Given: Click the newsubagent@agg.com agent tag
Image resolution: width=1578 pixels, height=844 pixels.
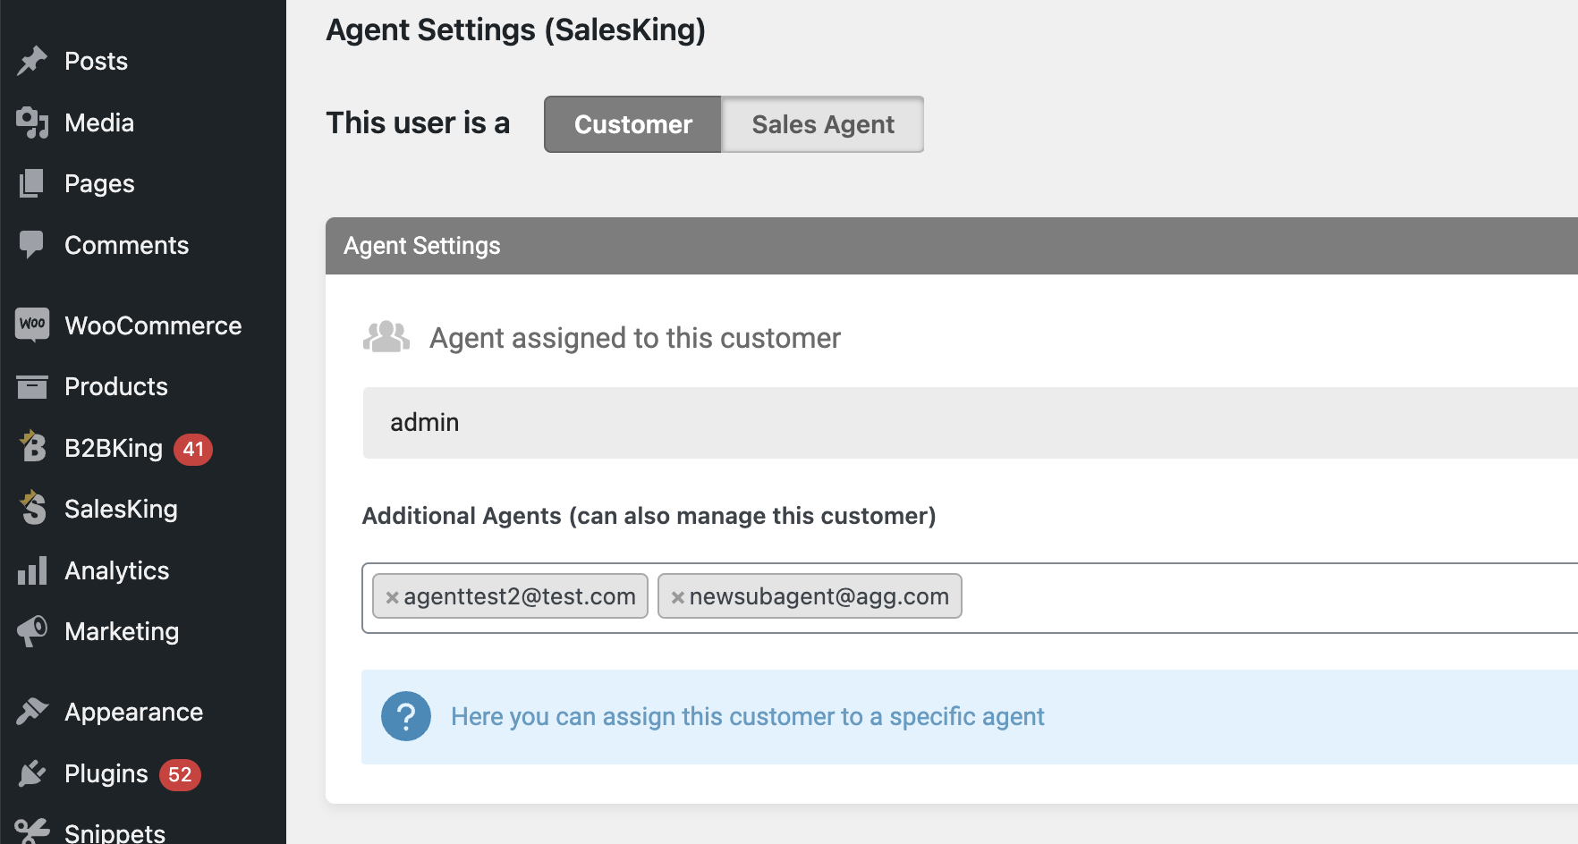Looking at the screenshot, I should (810, 596).
